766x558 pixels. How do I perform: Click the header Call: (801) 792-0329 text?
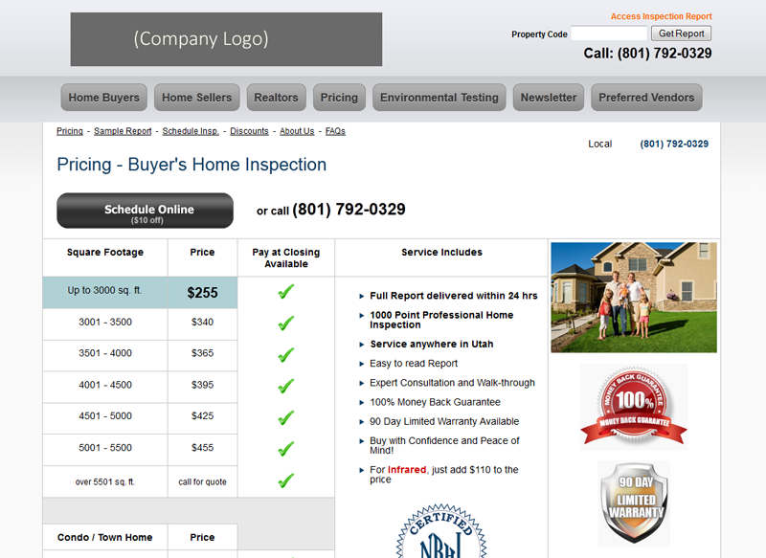tap(647, 54)
